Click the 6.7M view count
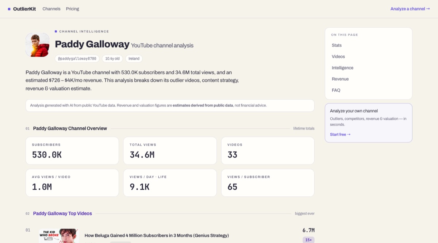The image size is (438, 243). (308, 230)
